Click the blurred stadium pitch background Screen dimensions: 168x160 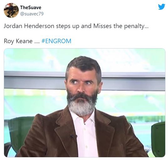(x=134, y=103)
